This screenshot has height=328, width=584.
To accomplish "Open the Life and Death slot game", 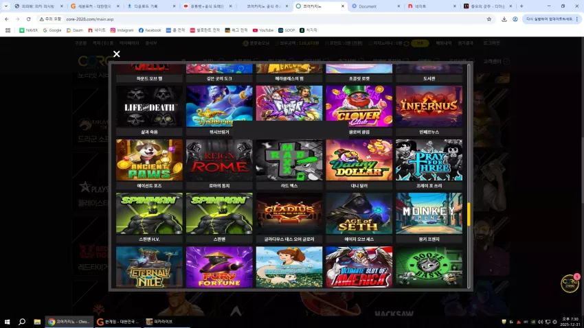I will click(x=149, y=106).
